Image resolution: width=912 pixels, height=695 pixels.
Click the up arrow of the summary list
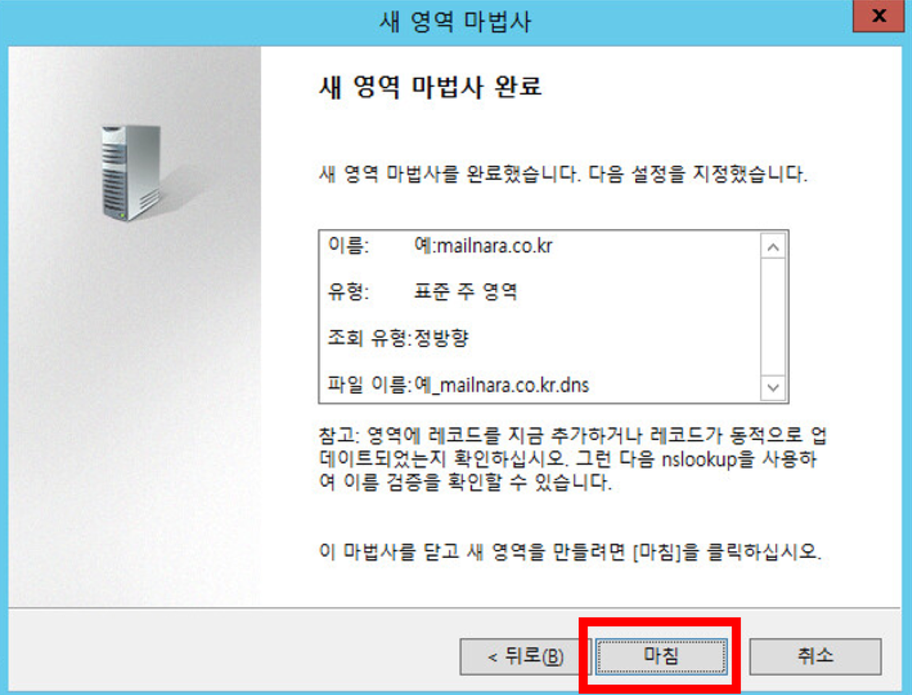click(772, 248)
